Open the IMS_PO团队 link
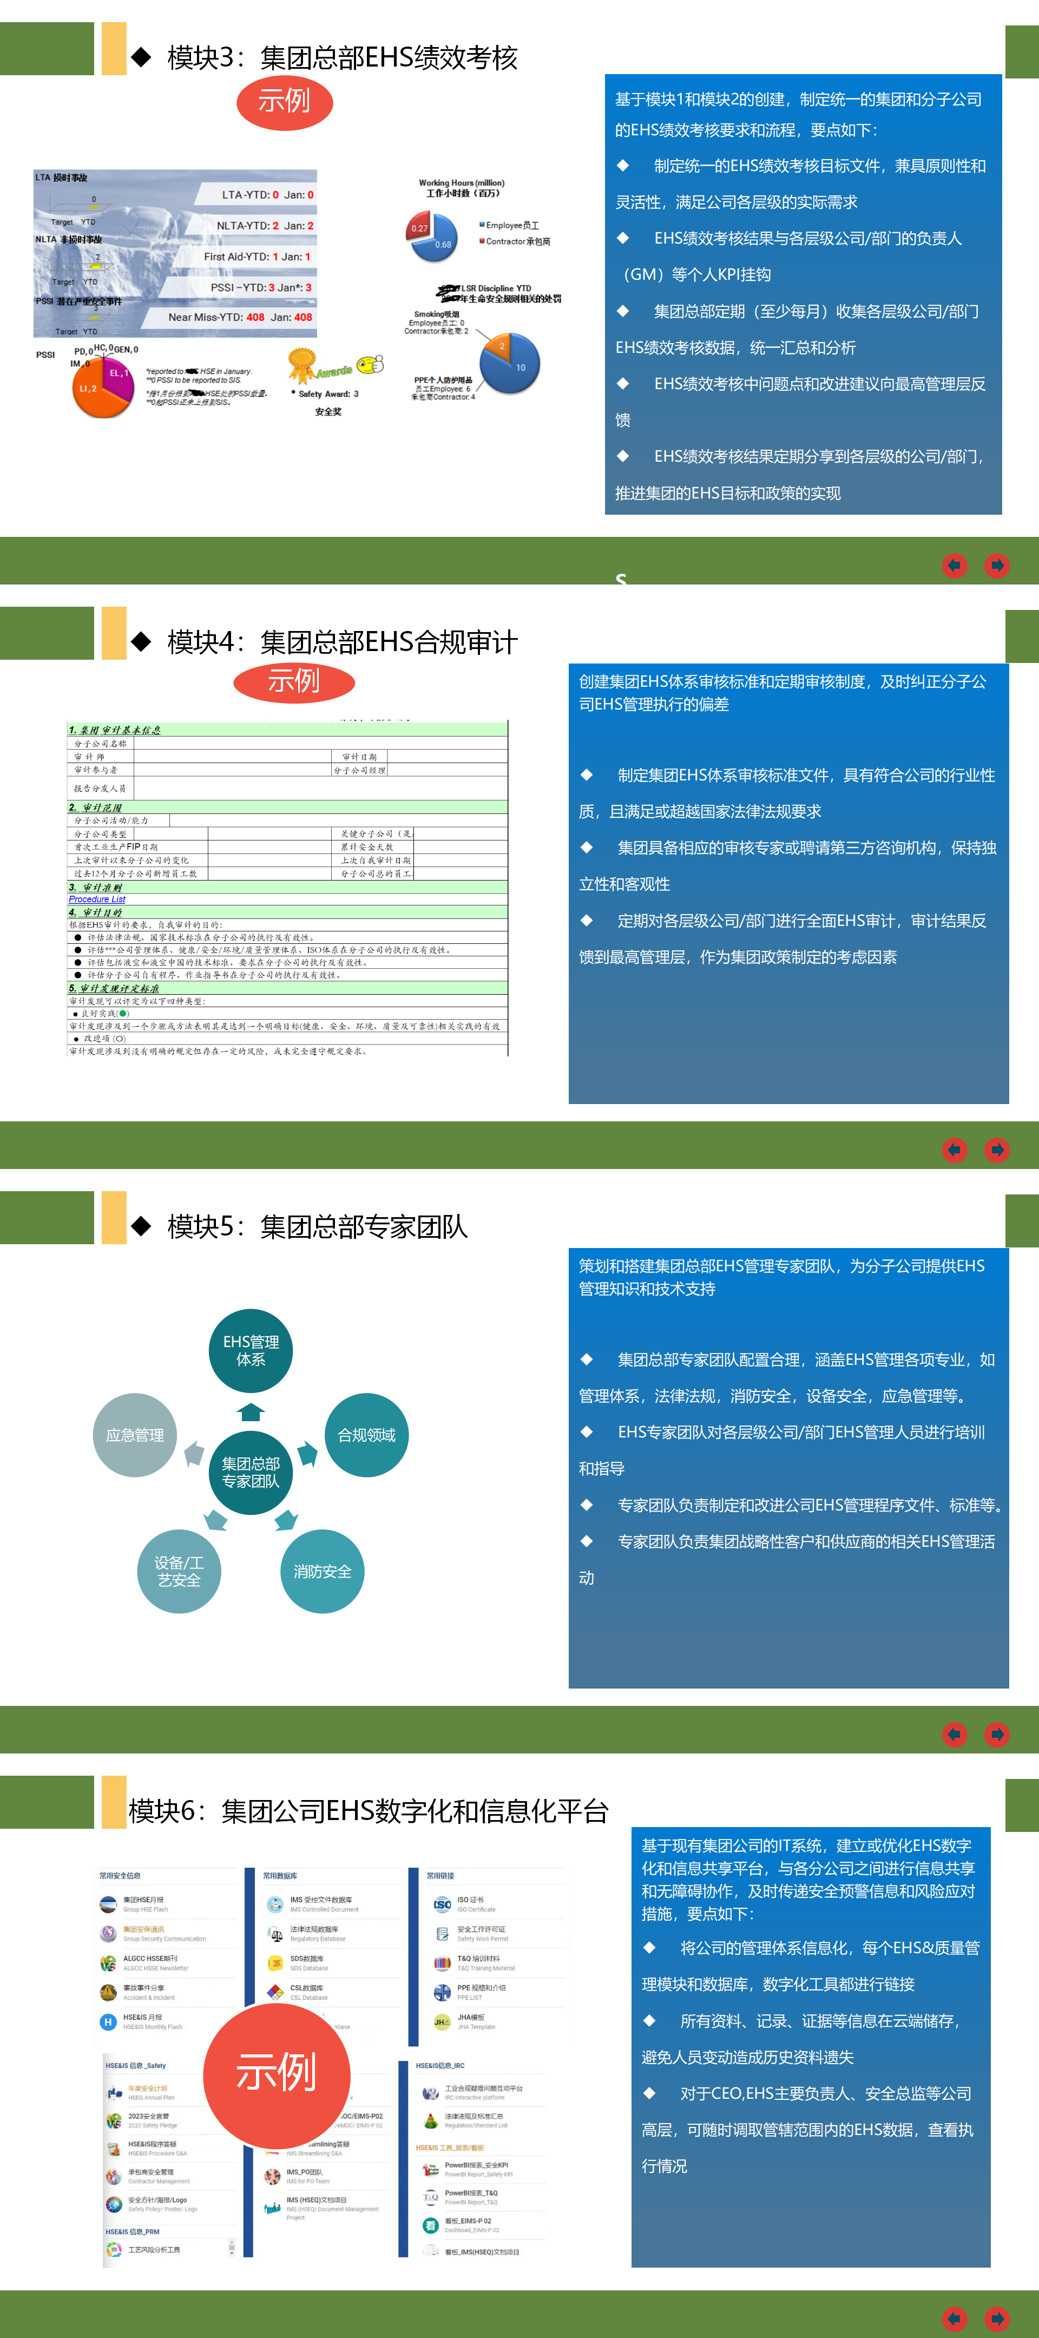Screen dimensions: 1039x2338 coord(304,2173)
